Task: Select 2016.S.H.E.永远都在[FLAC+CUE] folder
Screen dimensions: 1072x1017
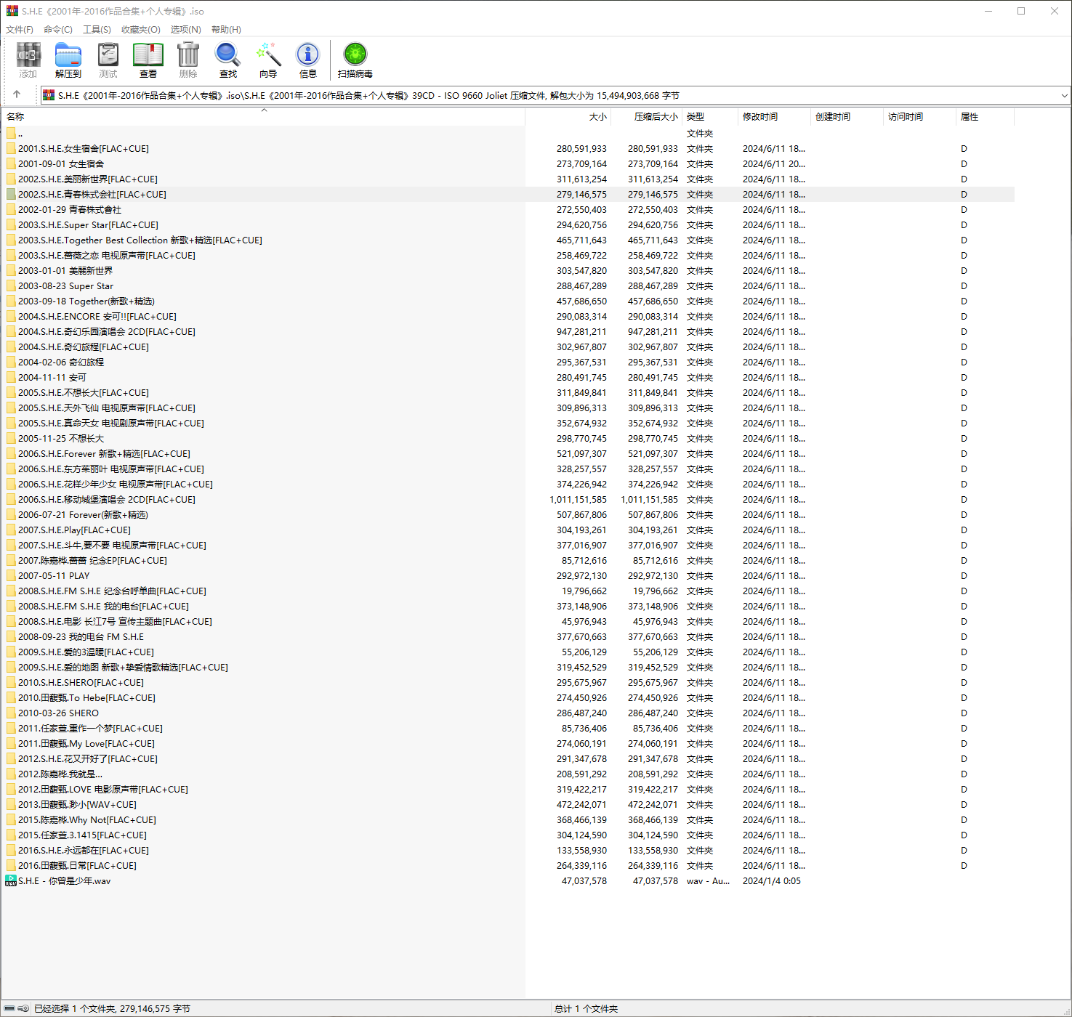Action: coord(84,850)
